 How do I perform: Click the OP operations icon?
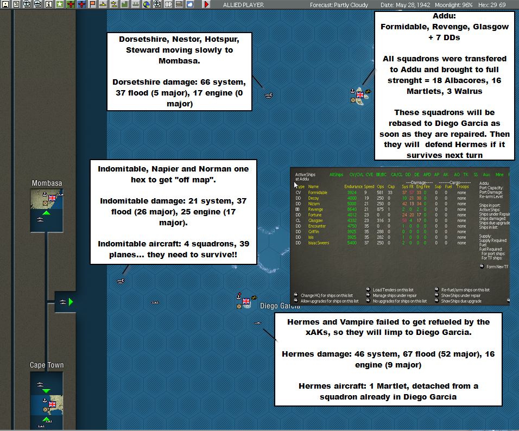pyautogui.click(x=168, y=4)
